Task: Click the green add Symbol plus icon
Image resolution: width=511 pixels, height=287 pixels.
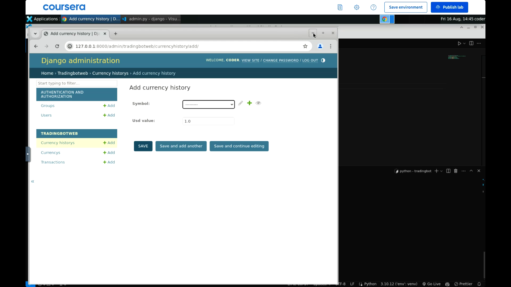Action: 249,103
